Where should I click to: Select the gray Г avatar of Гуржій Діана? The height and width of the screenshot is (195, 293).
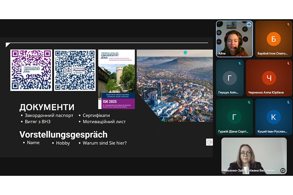click(x=234, y=117)
